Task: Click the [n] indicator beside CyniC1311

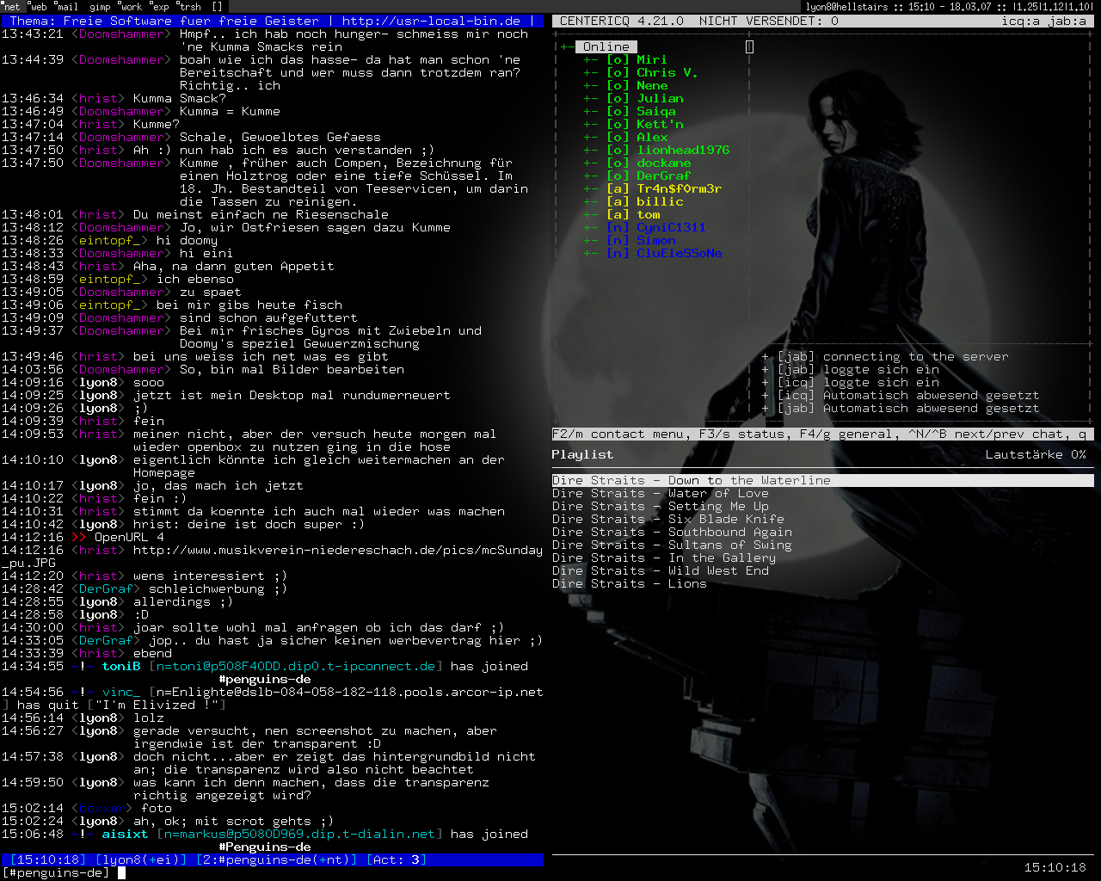Action: coord(618,228)
